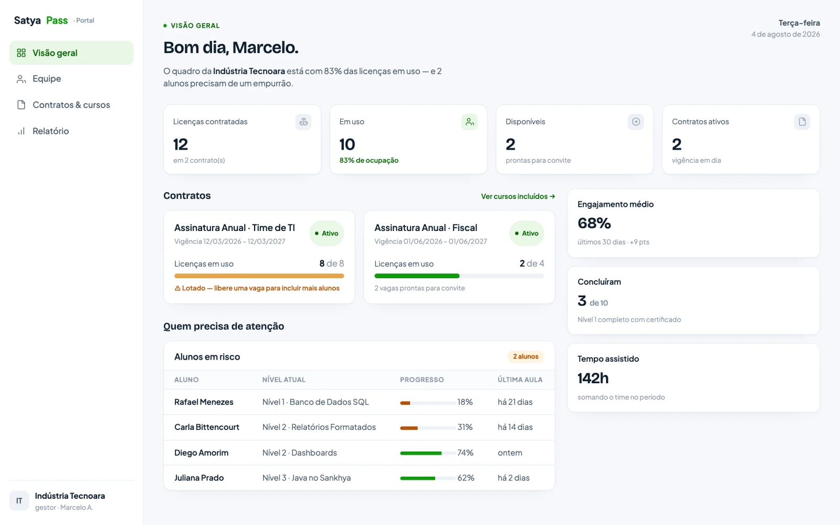Click the Em uso users icon
The image size is (840, 525).
469,122
